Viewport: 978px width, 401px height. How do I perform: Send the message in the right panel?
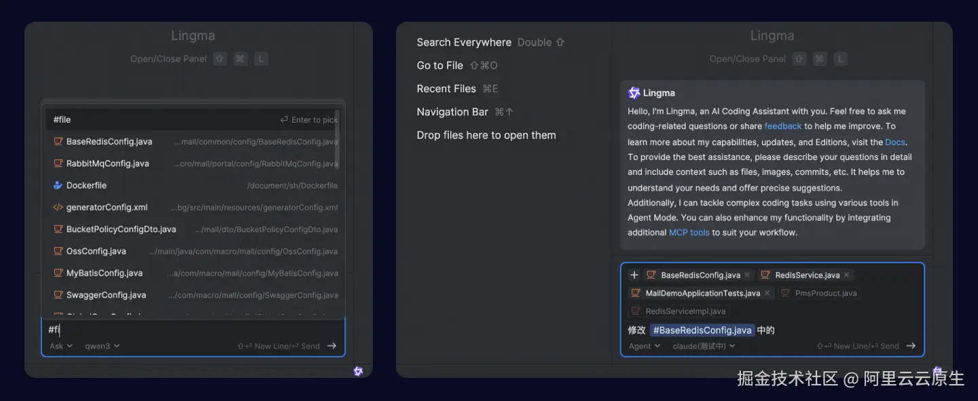[x=911, y=346]
